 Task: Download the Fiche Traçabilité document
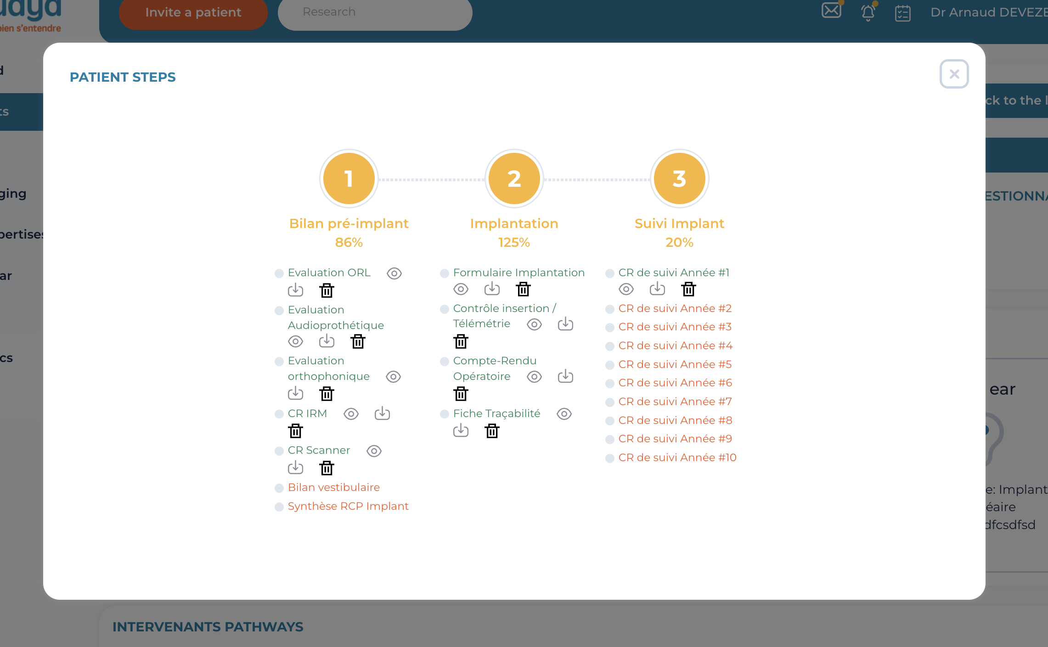coord(461,430)
